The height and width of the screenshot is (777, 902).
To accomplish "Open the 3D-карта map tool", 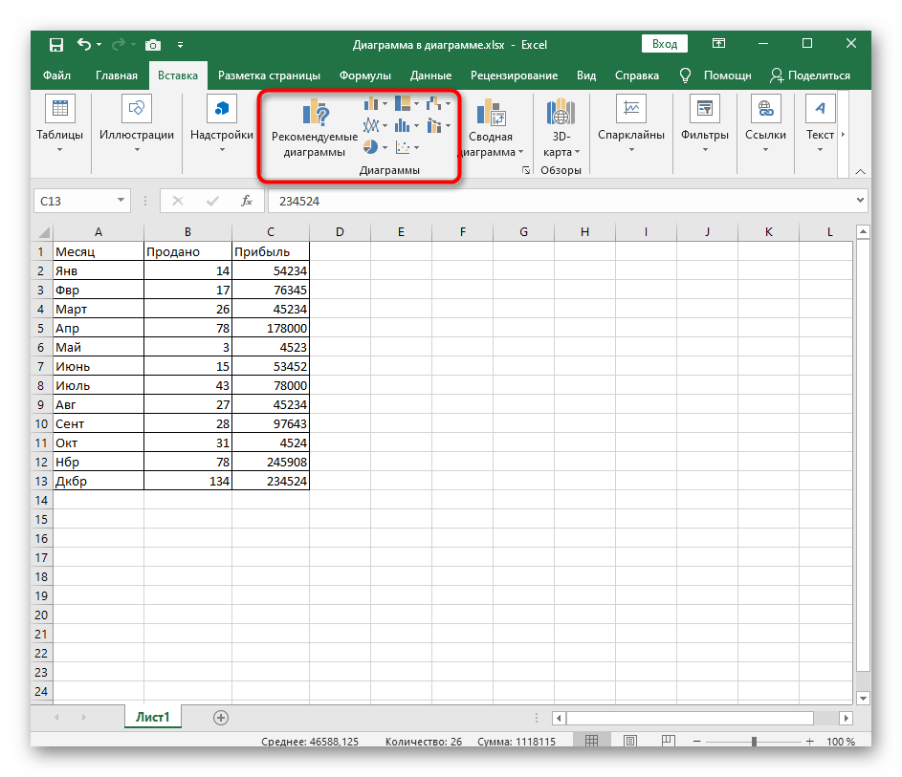I will [558, 128].
